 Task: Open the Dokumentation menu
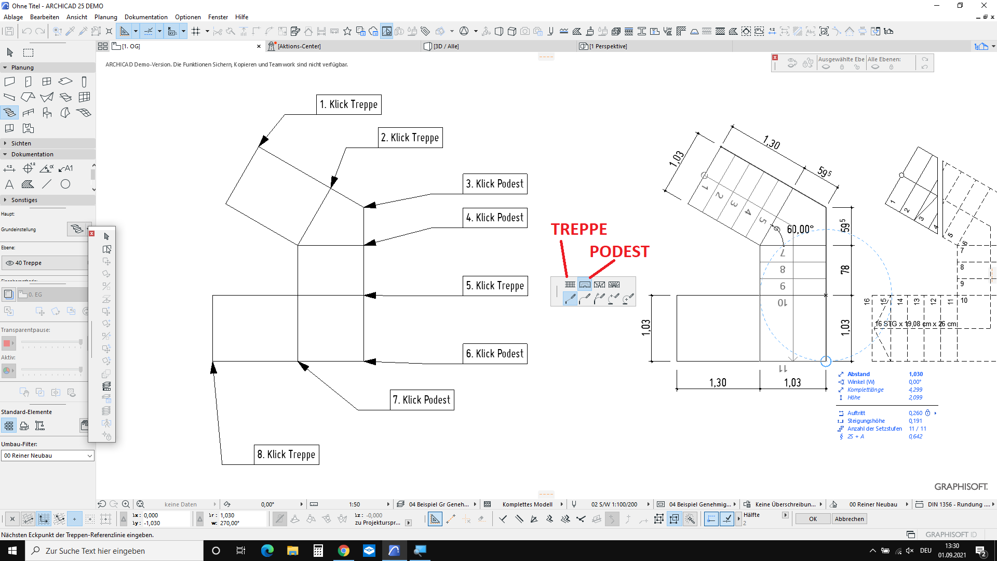(146, 17)
